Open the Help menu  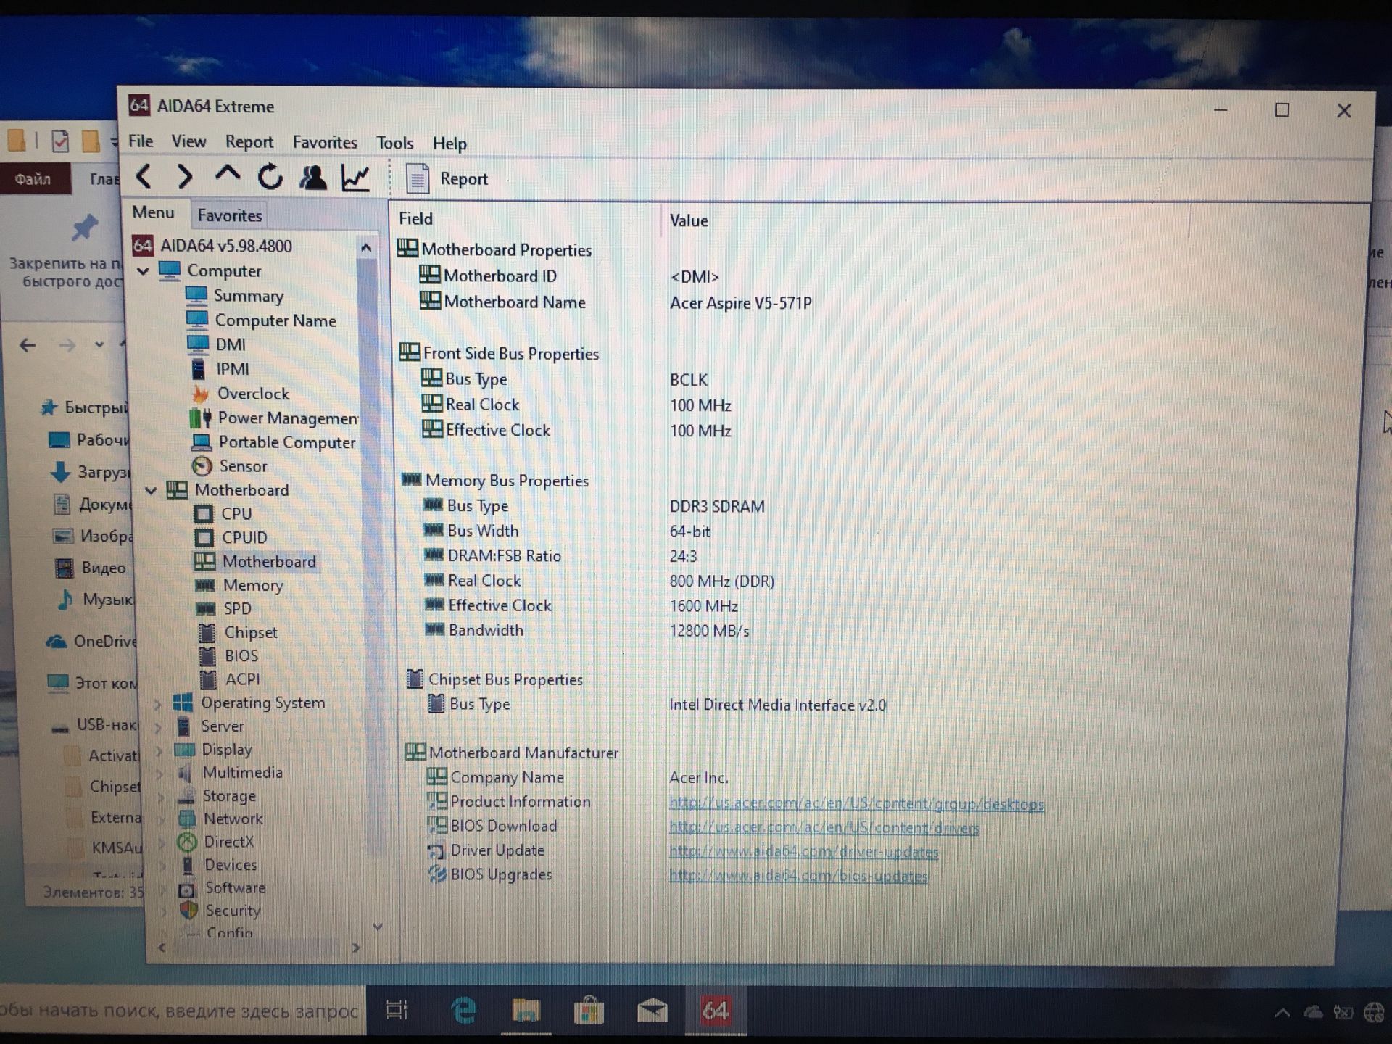(449, 144)
